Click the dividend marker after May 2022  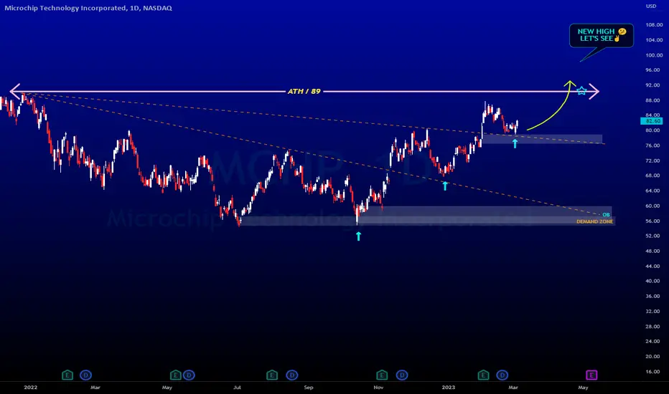[189, 375]
